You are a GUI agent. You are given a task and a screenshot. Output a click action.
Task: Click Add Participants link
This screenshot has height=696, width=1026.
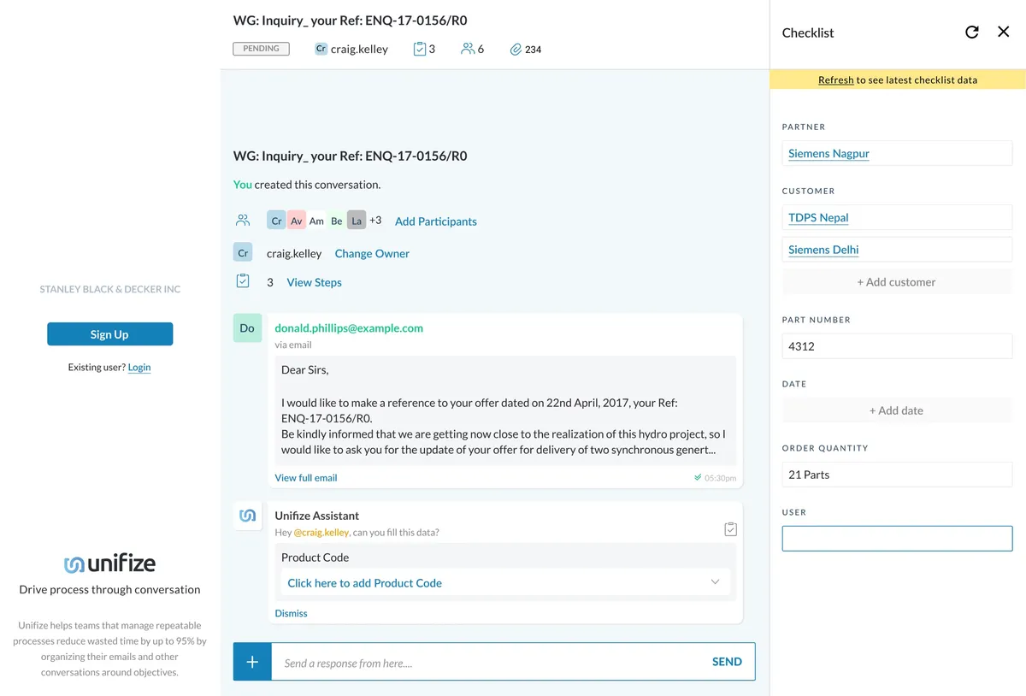click(436, 221)
